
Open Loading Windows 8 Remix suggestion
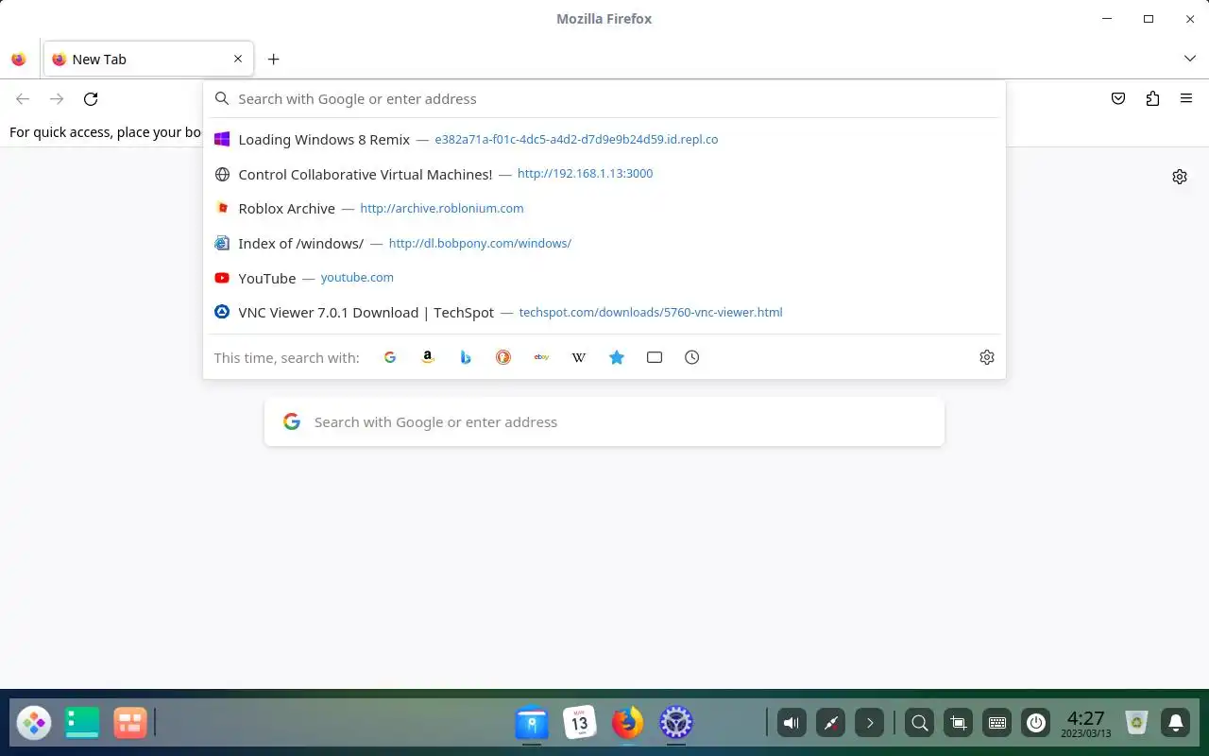(x=604, y=139)
